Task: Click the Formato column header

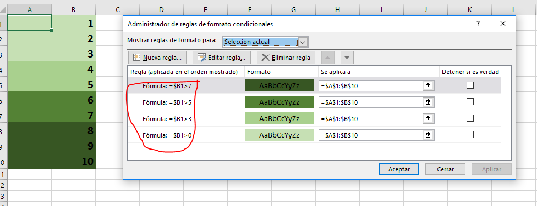Action: pos(281,72)
